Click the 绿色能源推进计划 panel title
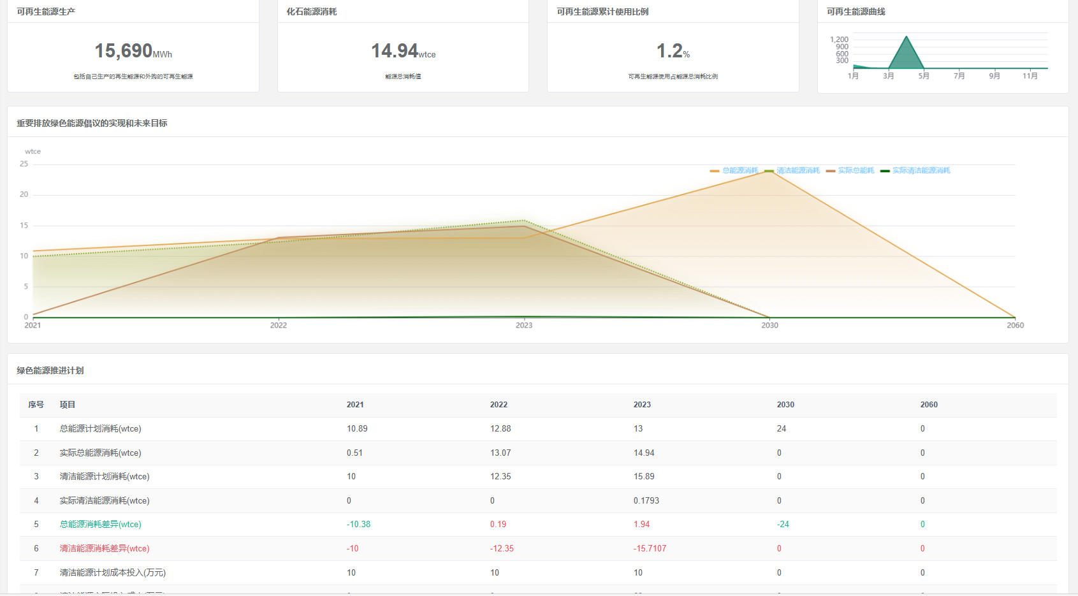 [x=50, y=370]
